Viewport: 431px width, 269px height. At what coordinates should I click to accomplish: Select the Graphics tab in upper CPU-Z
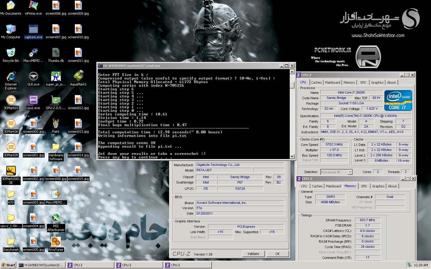tap(377, 82)
